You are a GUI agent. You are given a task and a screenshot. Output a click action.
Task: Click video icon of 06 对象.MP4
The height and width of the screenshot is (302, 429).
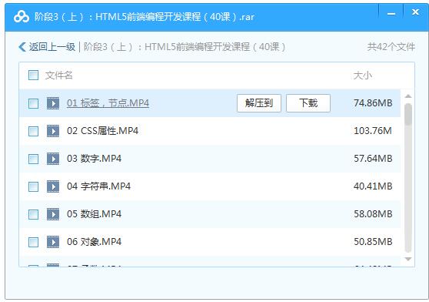pos(53,242)
